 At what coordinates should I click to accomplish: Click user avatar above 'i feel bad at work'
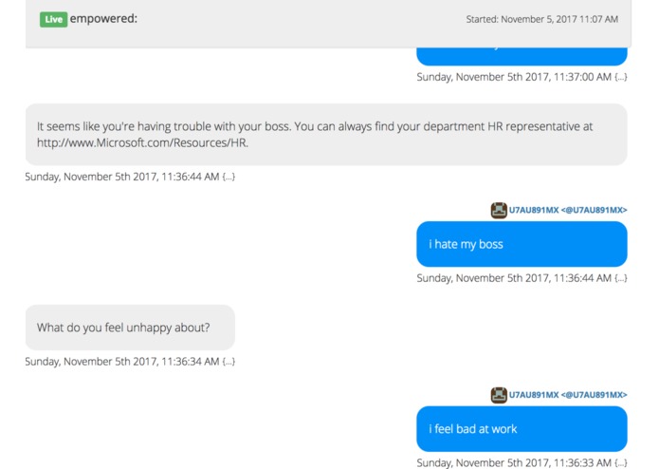pyautogui.click(x=499, y=395)
